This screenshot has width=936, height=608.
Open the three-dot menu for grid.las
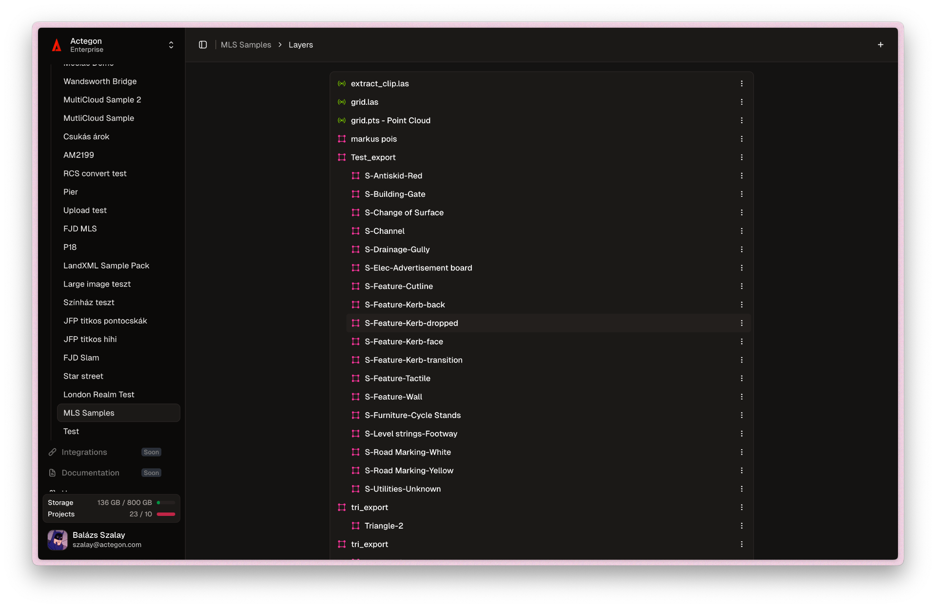[741, 102]
